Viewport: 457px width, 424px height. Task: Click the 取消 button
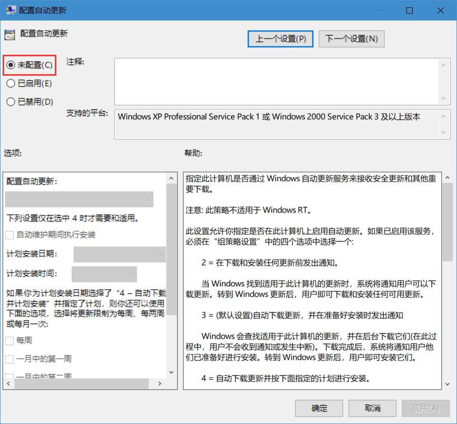[371, 408]
